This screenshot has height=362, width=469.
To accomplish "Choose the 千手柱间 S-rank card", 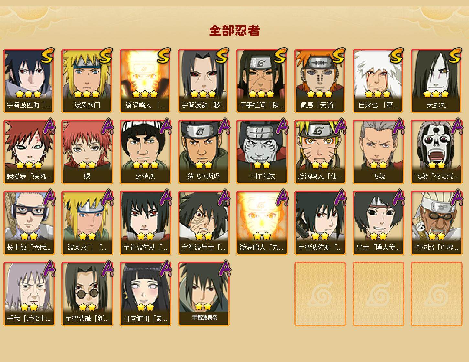I will click(262, 81).
